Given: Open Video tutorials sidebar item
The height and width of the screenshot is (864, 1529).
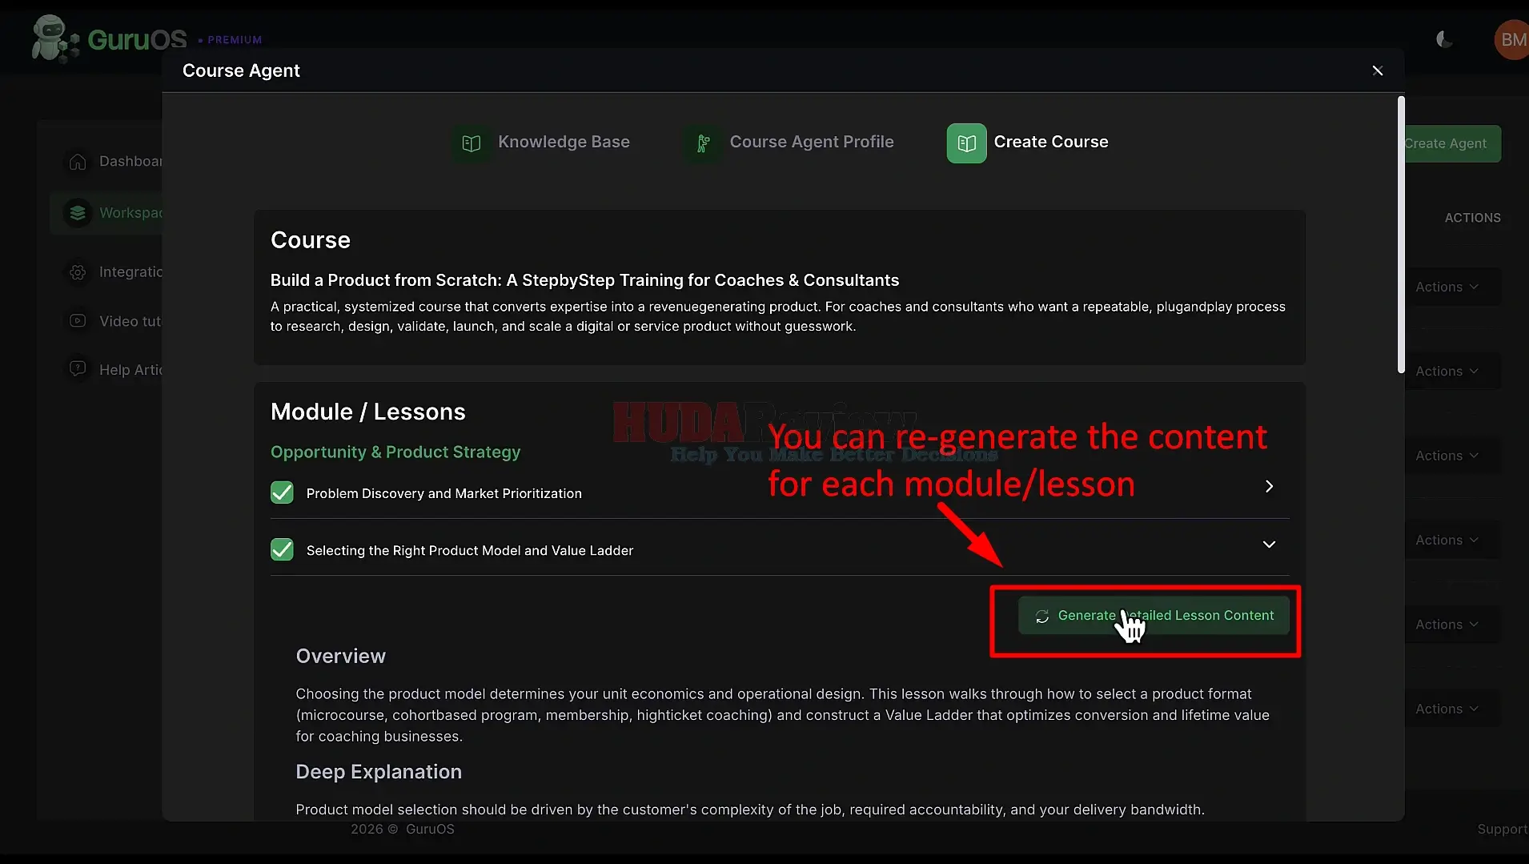Looking at the screenshot, I should [x=112, y=321].
